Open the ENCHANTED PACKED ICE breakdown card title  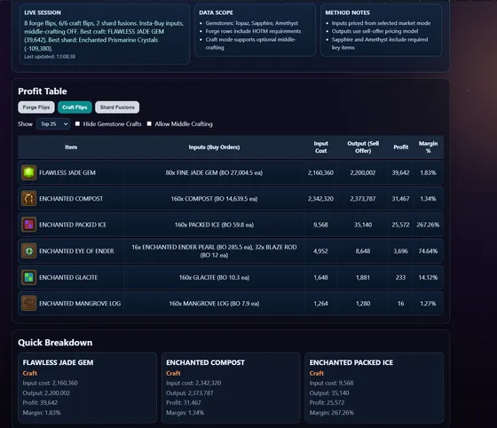pos(351,362)
